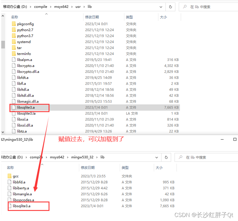The image size is (238, 221).
Task: Select the systemd folder icon
Action: coord(14,42)
